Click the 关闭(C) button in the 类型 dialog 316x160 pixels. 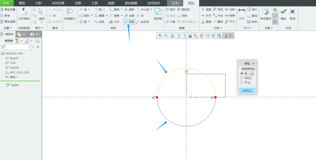[x=247, y=90]
